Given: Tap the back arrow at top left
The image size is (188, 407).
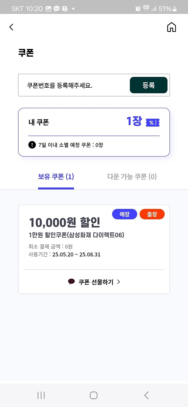Looking at the screenshot, I should pos(11,27).
